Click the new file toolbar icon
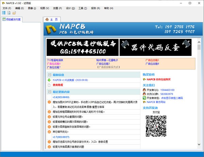This screenshot has height=157, width=204. [x=9, y=13]
